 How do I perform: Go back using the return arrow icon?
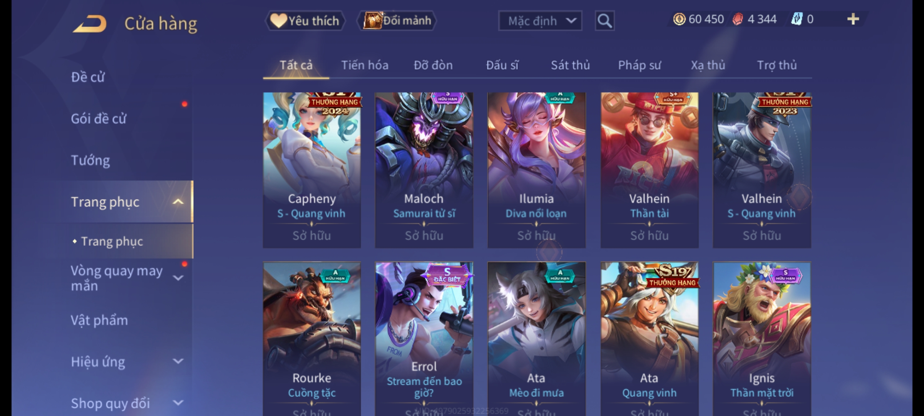coord(89,23)
